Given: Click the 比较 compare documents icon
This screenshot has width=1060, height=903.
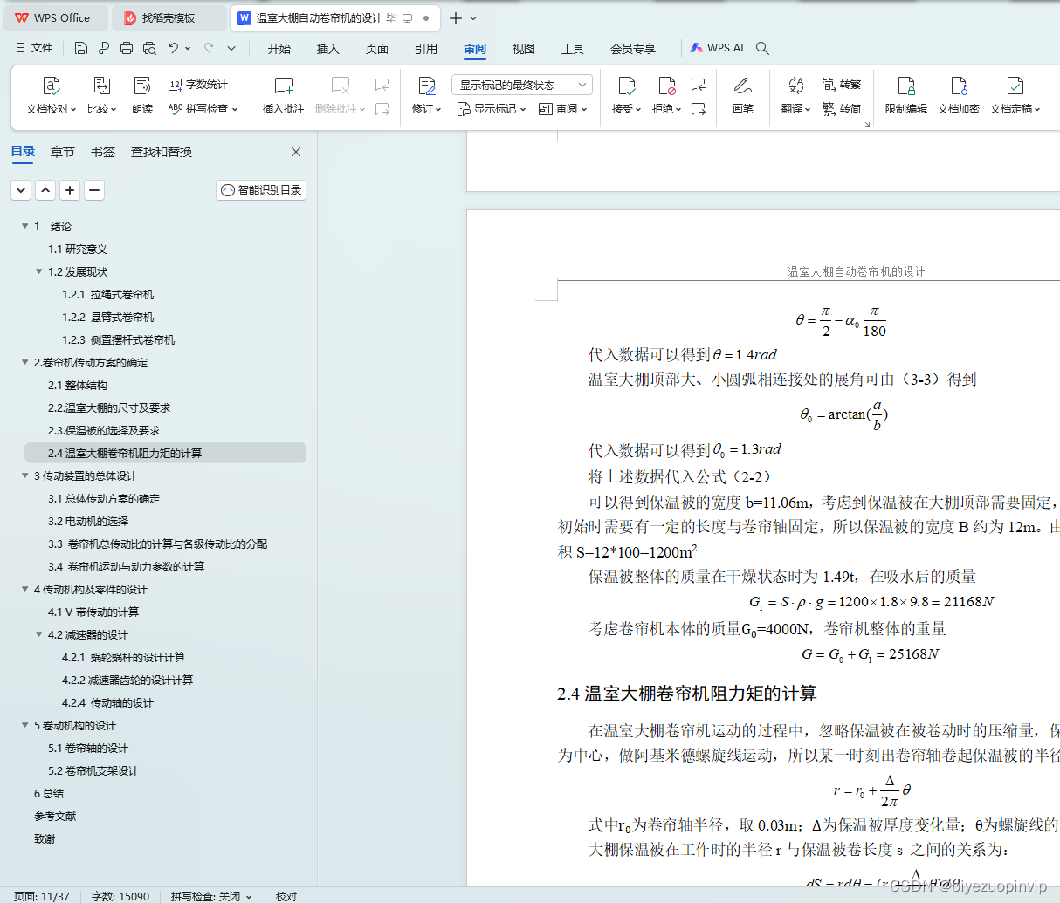Looking at the screenshot, I should [102, 96].
